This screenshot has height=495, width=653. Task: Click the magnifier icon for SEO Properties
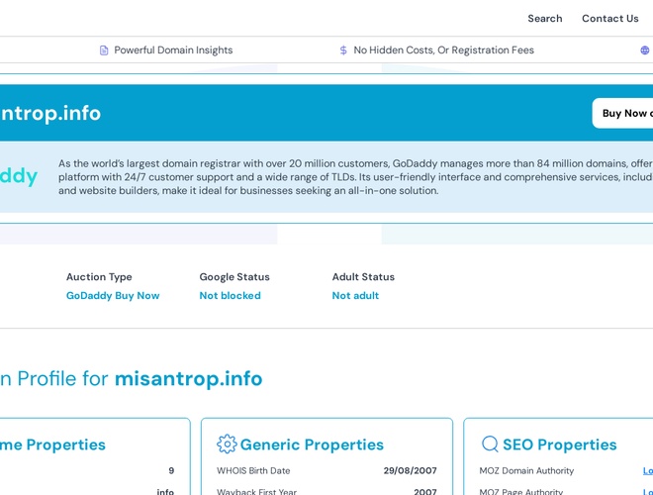pyautogui.click(x=490, y=445)
